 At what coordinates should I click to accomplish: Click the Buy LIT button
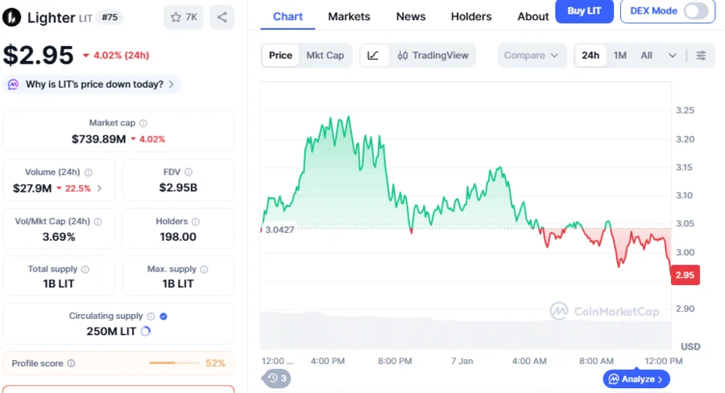click(584, 10)
